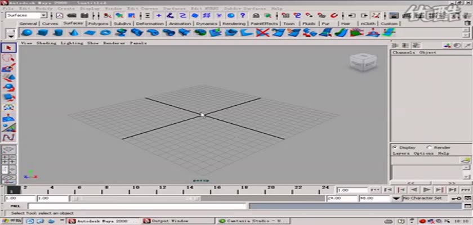Viewport: 473px width, 225px height.
Task: Click the ViewCube in the viewport
Action: (363, 62)
